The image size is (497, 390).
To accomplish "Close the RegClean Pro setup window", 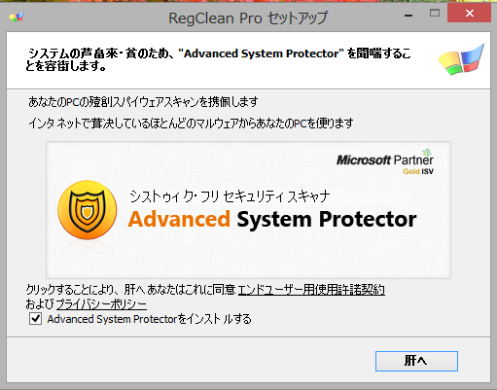I will [x=469, y=13].
